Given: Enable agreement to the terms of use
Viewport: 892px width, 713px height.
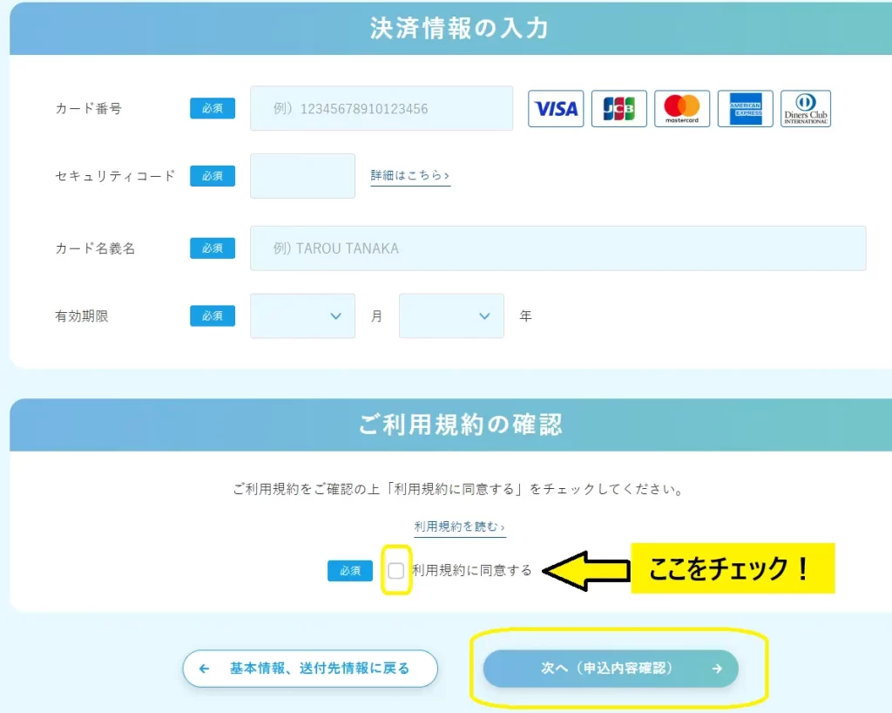Looking at the screenshot, I should click(x=396, y=571).
